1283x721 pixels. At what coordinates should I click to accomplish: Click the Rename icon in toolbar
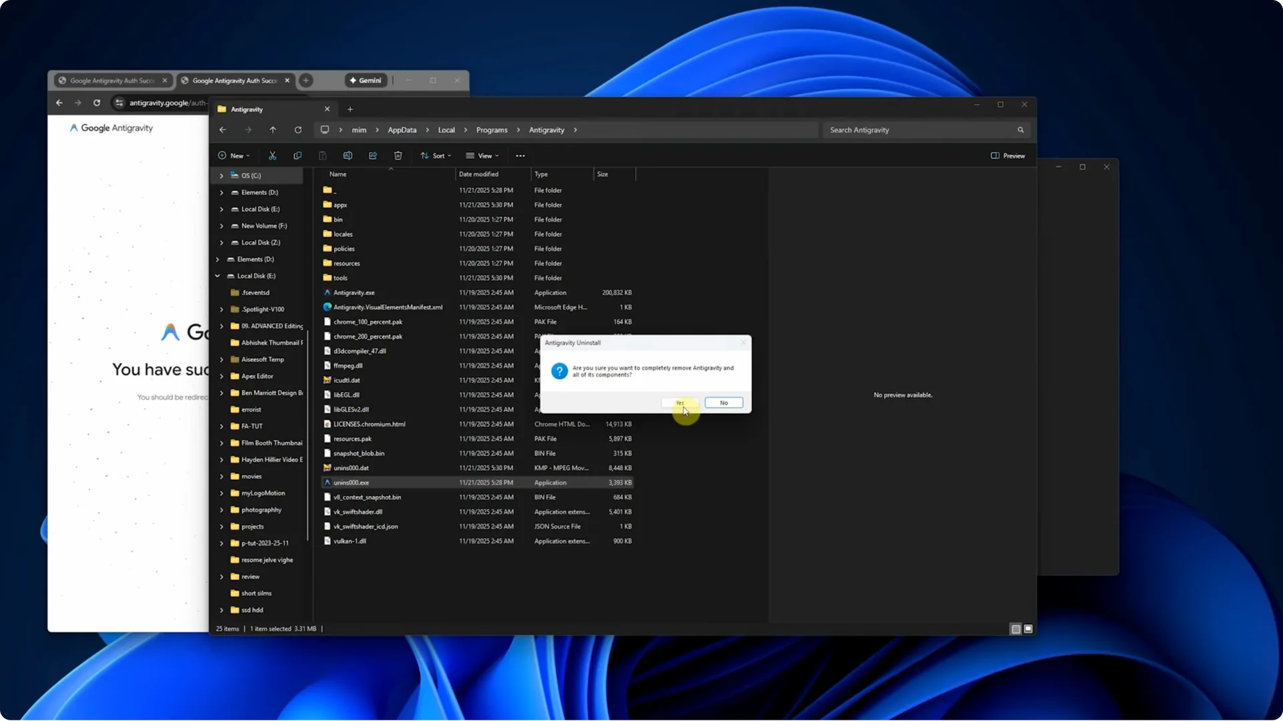click(347, 156)
